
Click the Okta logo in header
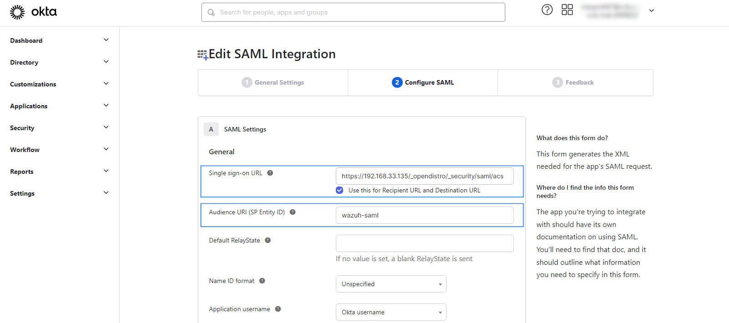tap(33, 12)
